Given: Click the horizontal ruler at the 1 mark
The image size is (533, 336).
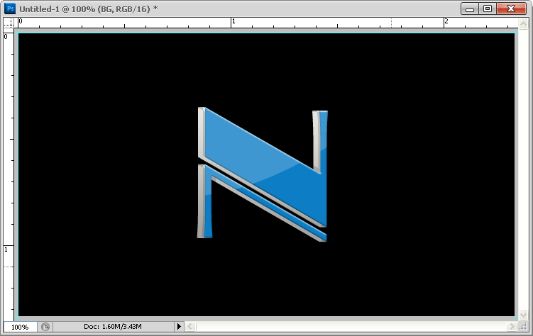Looking at the screenshot, I should (x=233, y=23).
